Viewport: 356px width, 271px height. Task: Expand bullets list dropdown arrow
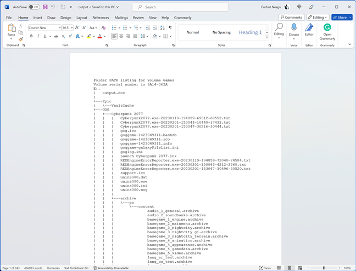(119, 28)
